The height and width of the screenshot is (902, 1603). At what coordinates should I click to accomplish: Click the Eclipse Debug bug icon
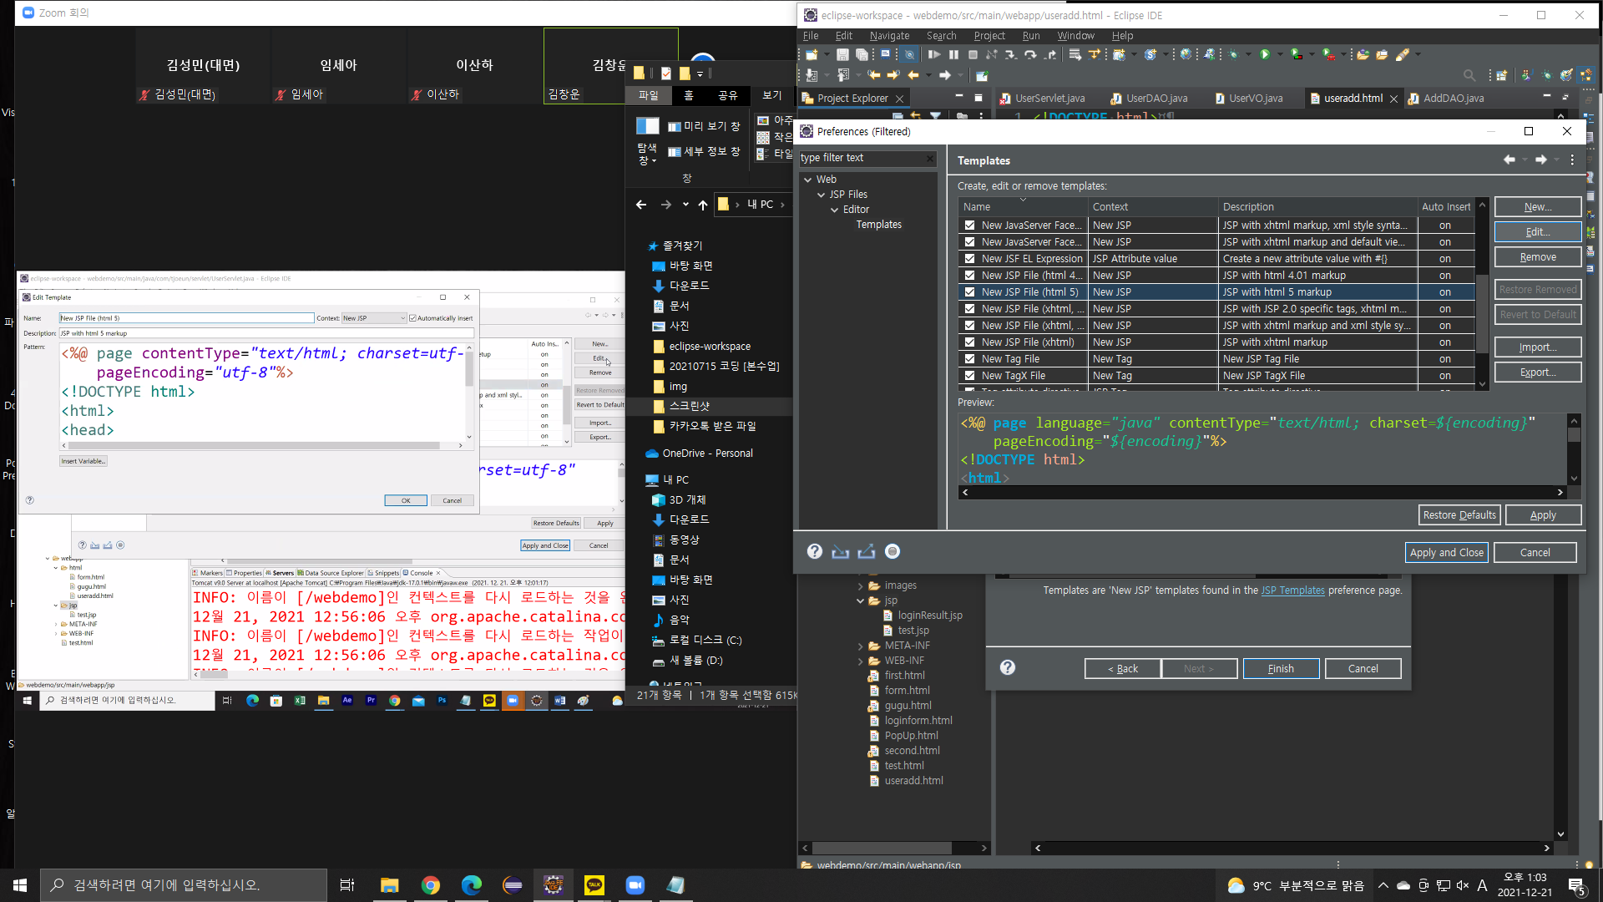(1233, 54)
